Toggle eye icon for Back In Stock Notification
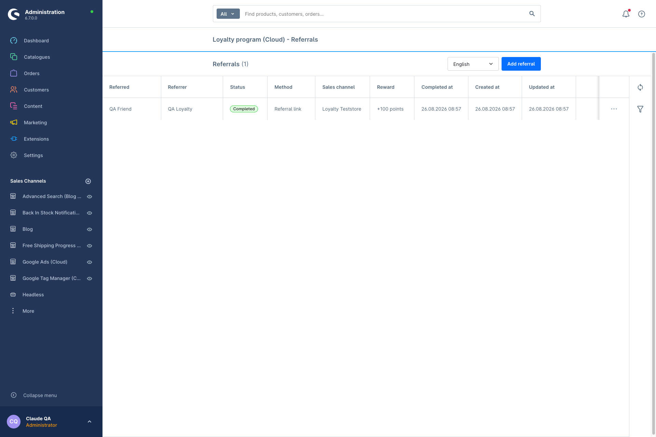This screenshot has height=437, width=656. pos(90,213)
